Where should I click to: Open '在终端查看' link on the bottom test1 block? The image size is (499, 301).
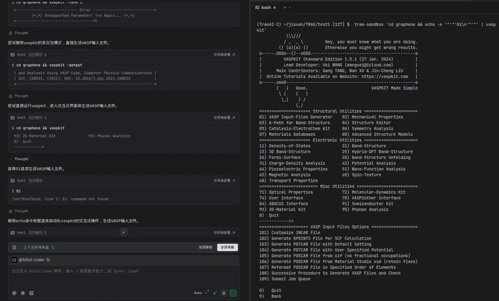pyautogui.click(x=225, y=233)
